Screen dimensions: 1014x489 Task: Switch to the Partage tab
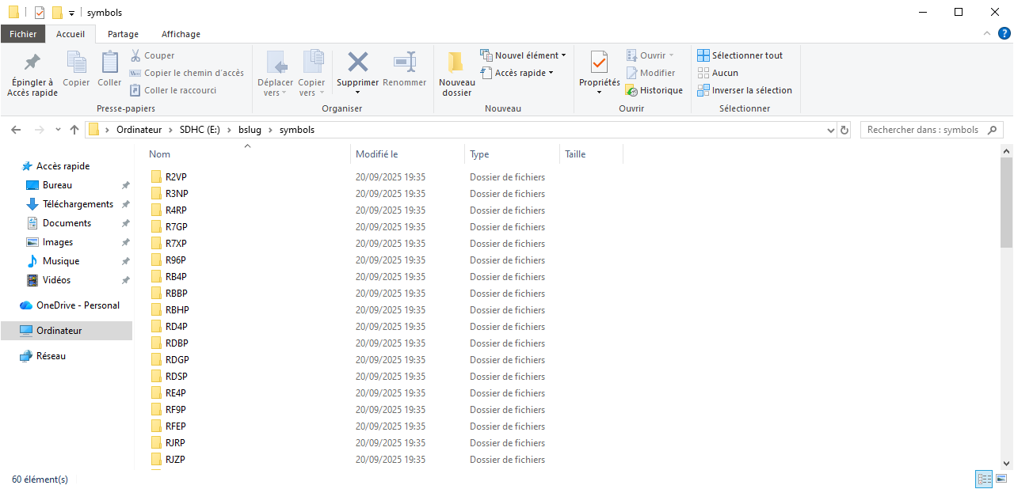(123, 34)
